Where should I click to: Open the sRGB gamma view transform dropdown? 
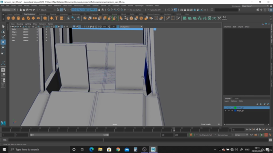pos(131,26)
